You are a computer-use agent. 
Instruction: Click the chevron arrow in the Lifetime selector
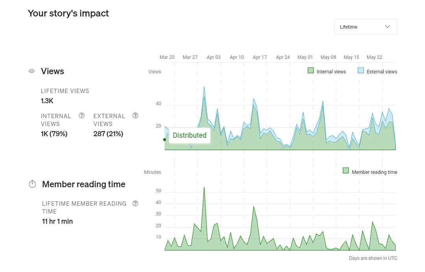click(387, 27)
